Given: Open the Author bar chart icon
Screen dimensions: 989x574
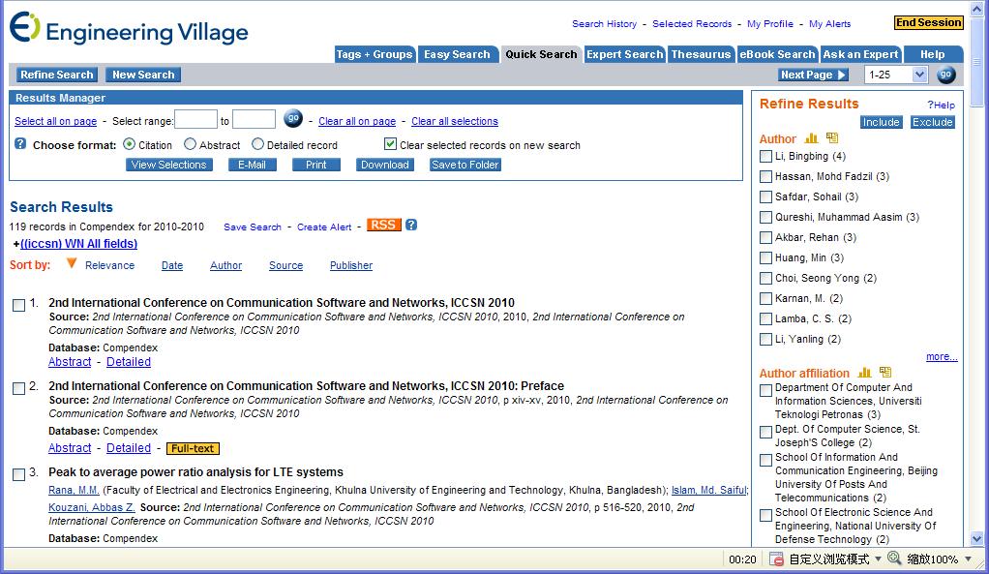Looking at the screenshot, I should pyautogui.click(x=811, y=137).
